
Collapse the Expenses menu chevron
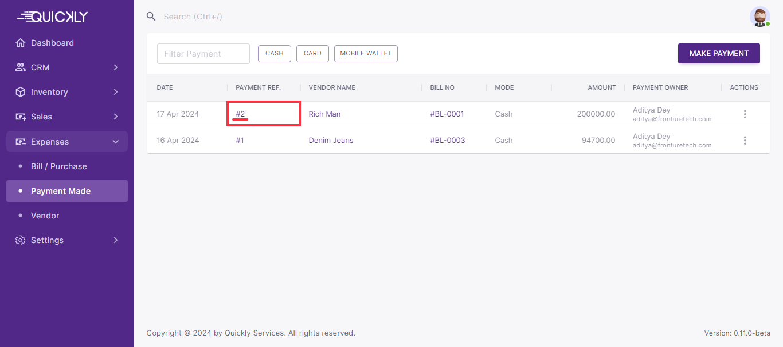pyautogui.click(x=116, y=142)
